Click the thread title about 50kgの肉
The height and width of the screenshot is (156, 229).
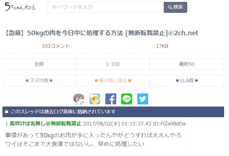pos(102,33)
